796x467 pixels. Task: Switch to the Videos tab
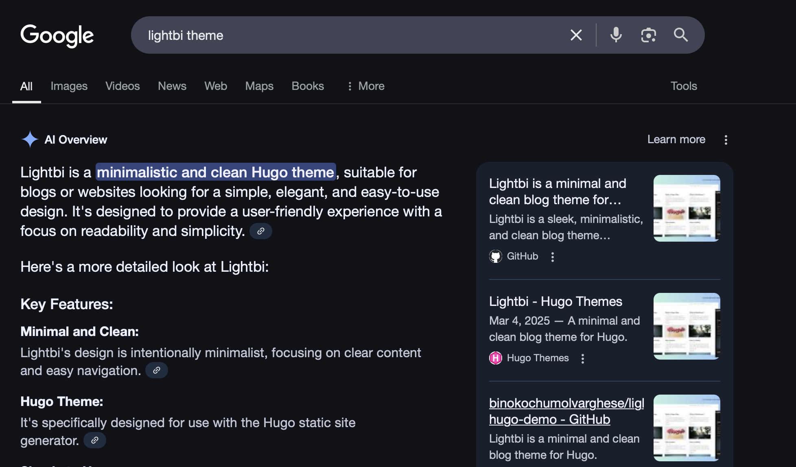pyautogui.click(x=122, y=86)
